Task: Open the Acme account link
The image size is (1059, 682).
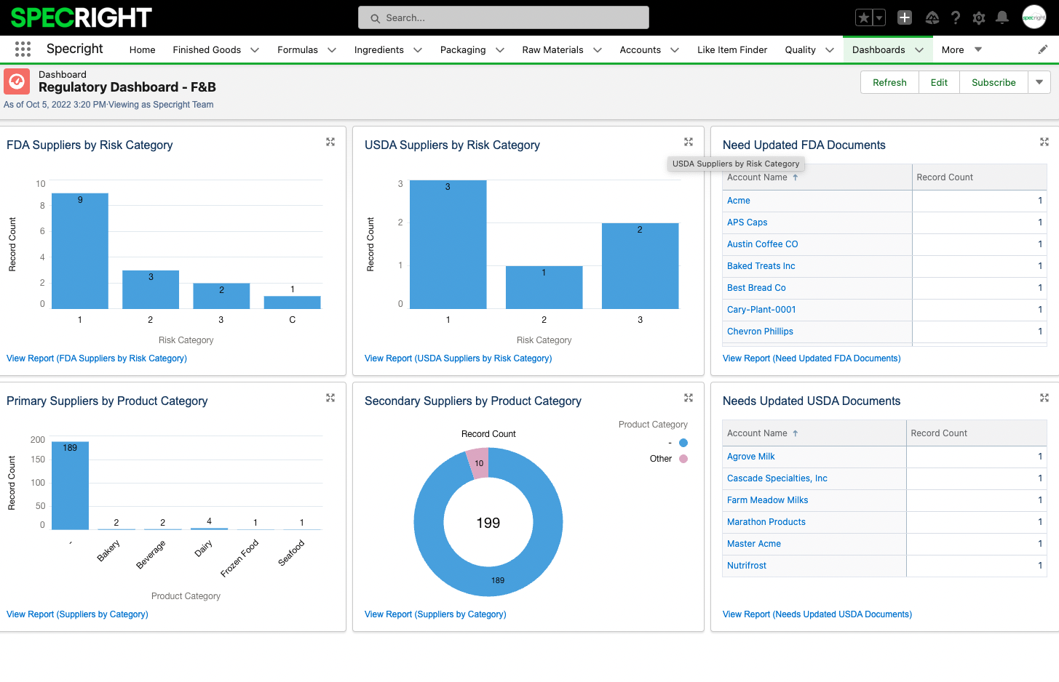Action: coord(738,200)
